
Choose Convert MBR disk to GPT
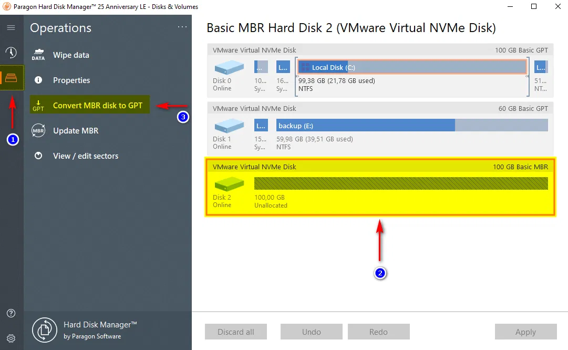click(89, 105)
